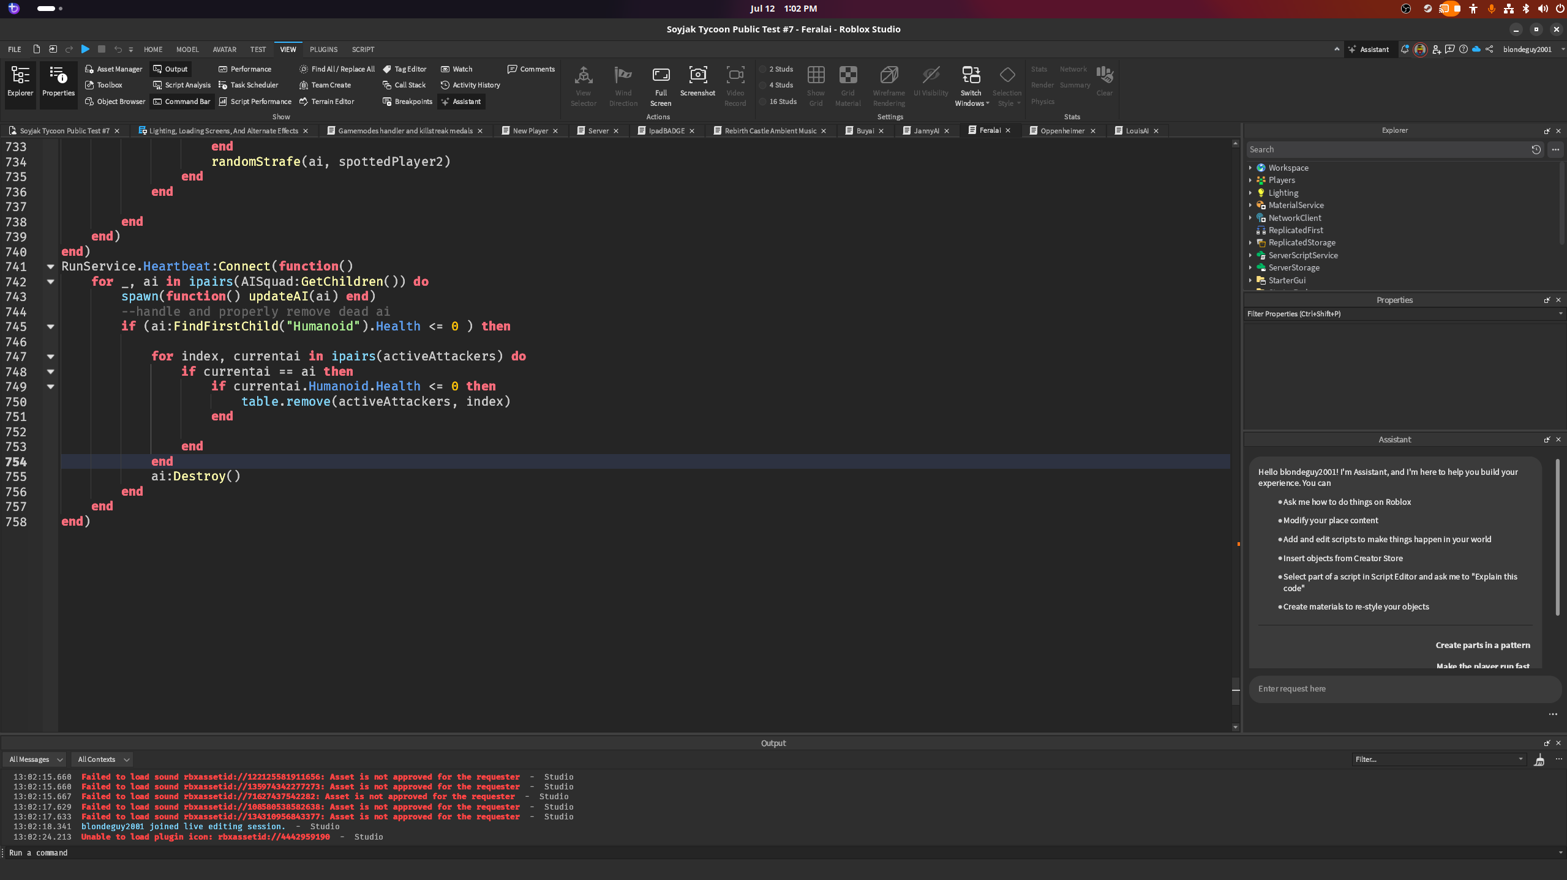Toggle the Output window
Image resolution: width=1567 pixels, height=880 pixels.
tap(170, 69)
